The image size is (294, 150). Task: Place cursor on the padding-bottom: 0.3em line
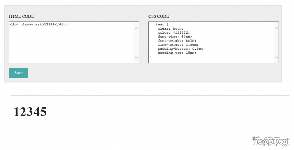181,49
